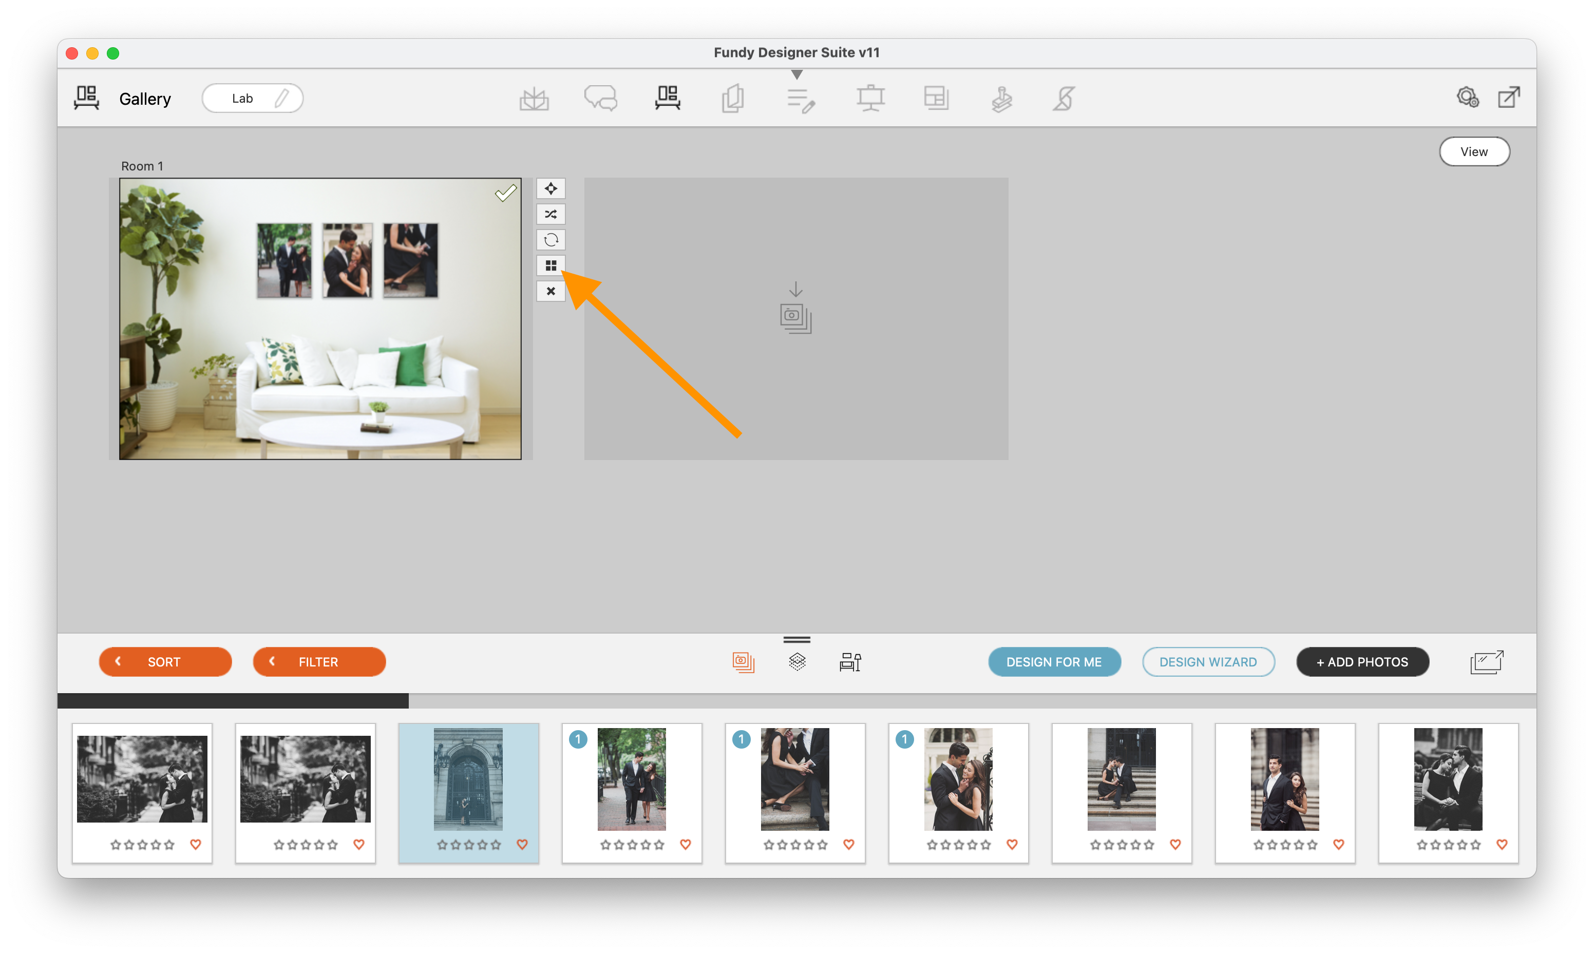Screen dimensions: 1594x954
Task: Click the middle framed photo on the wall
Action: 347,260
